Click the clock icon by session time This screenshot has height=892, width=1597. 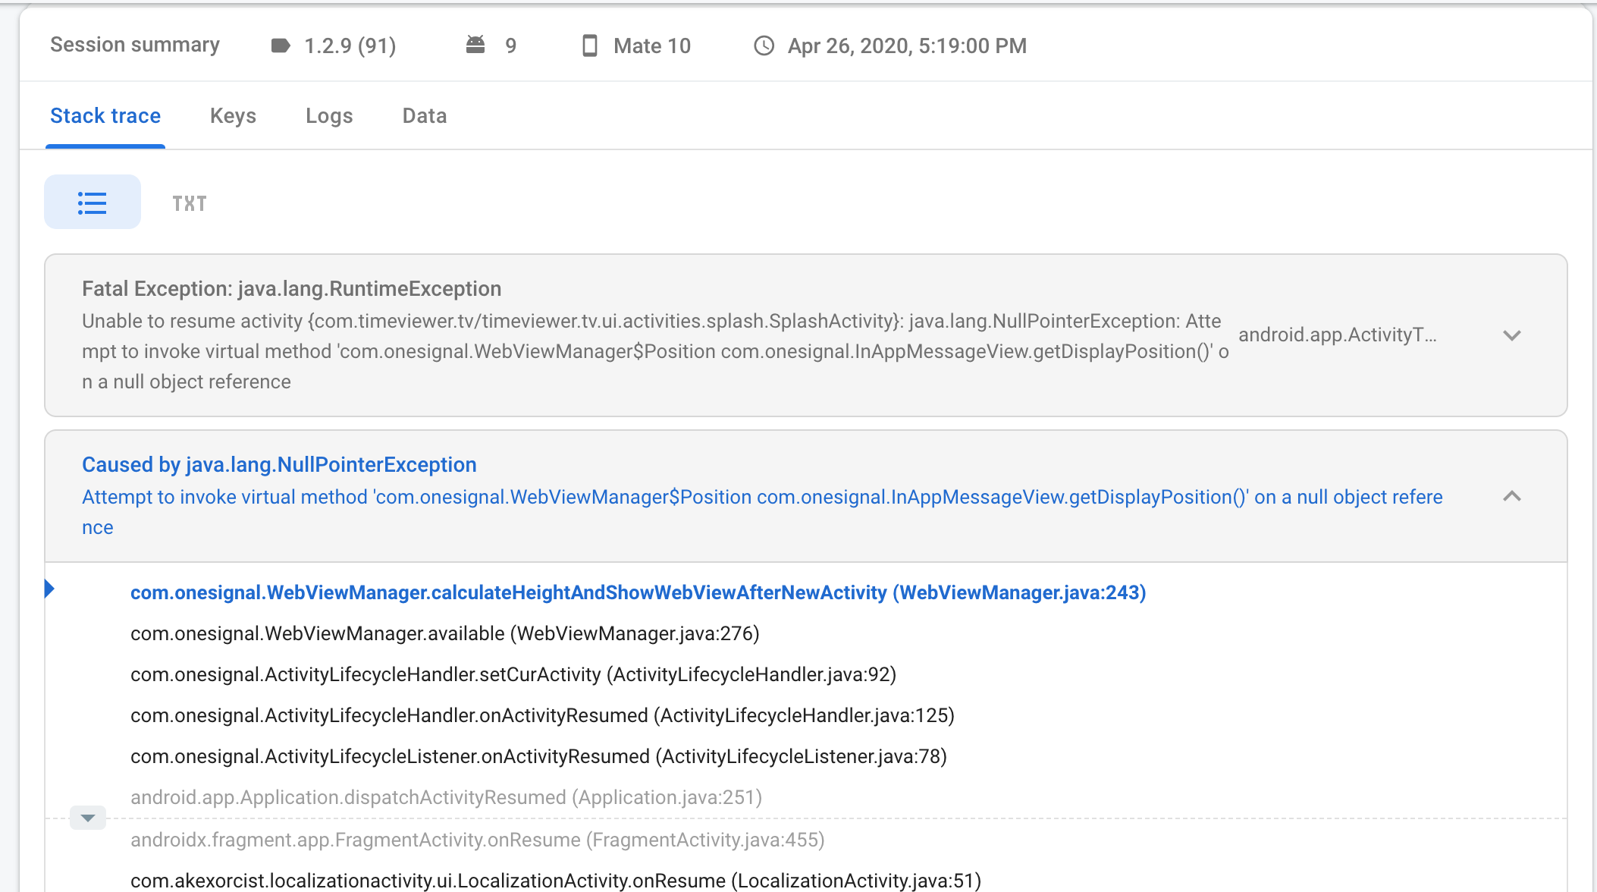[x=764, y=46]
